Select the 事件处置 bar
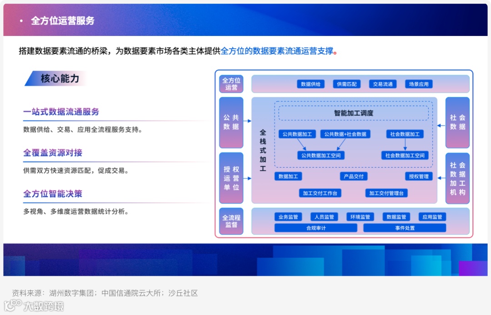The image size is (491, 315). click(405, 228)
